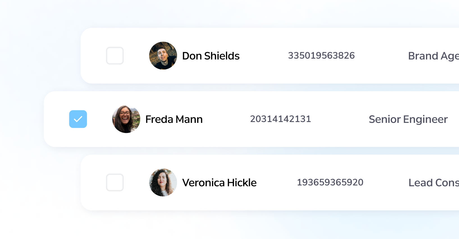Viewport: 459px width, 239px height.
Task: Check the box for Don Shields
Action: (115, 56)
